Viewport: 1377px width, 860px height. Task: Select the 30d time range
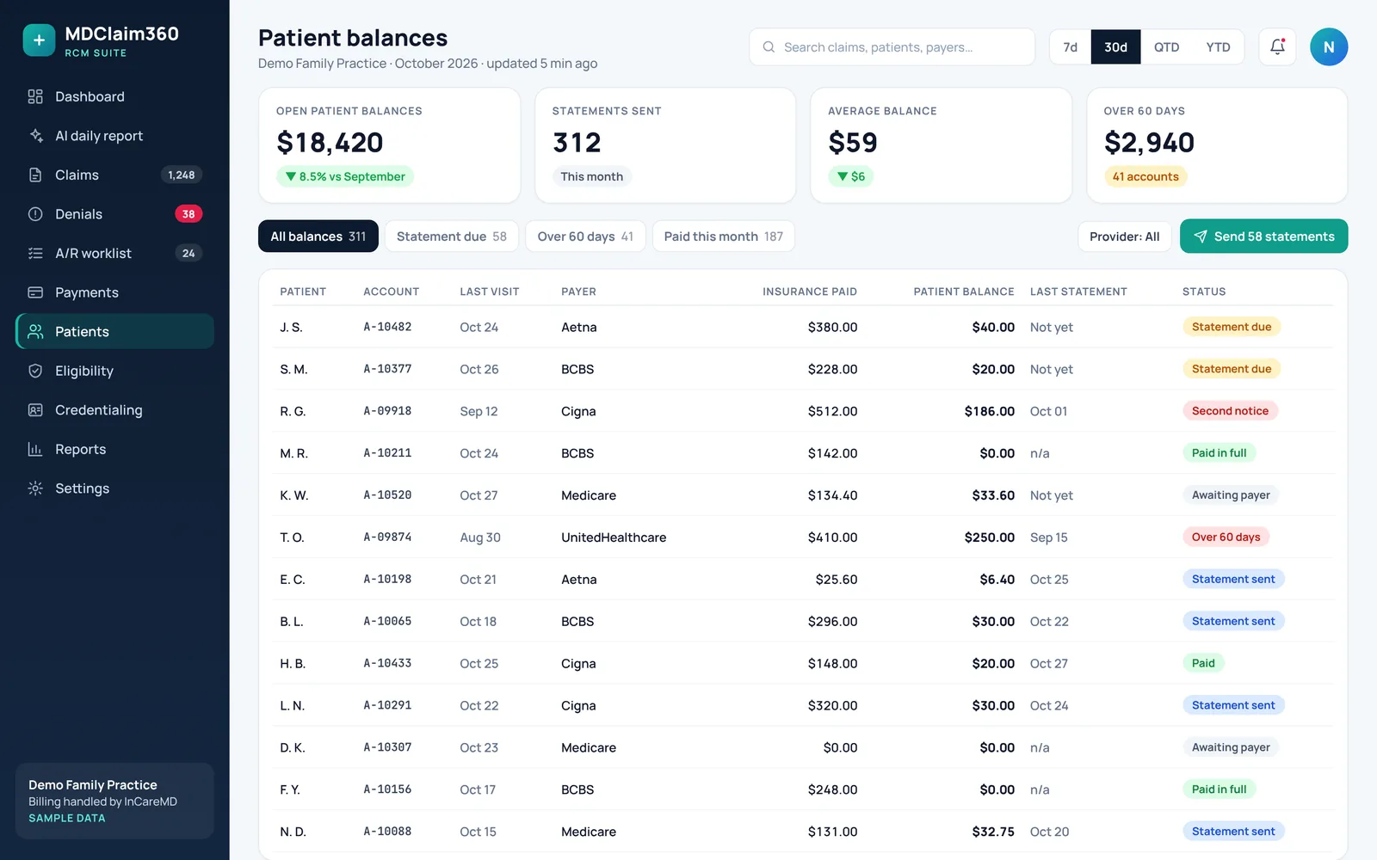click(1115, 47)
